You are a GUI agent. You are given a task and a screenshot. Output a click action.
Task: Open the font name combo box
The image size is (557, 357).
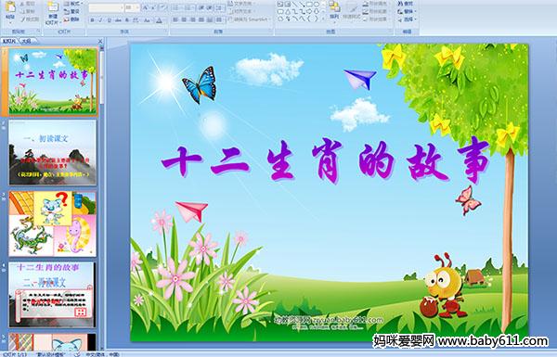tap(106, 7)
